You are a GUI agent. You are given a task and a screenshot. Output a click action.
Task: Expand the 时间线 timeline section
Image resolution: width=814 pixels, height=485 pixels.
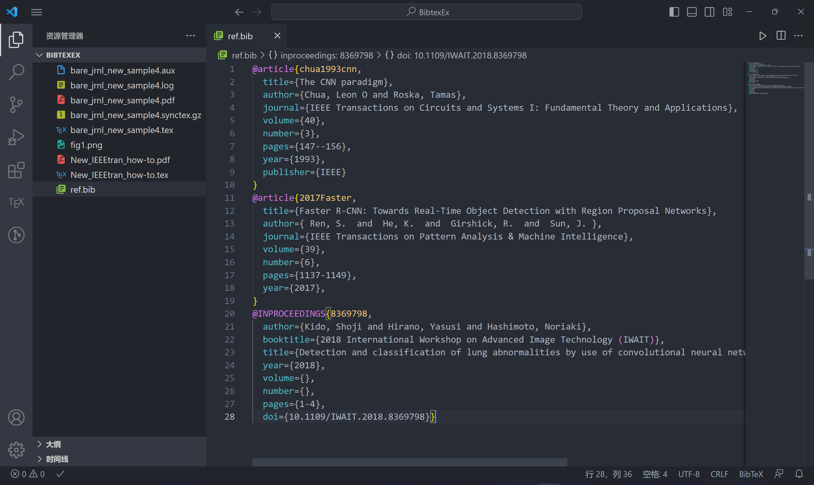[x=120, y=459]
